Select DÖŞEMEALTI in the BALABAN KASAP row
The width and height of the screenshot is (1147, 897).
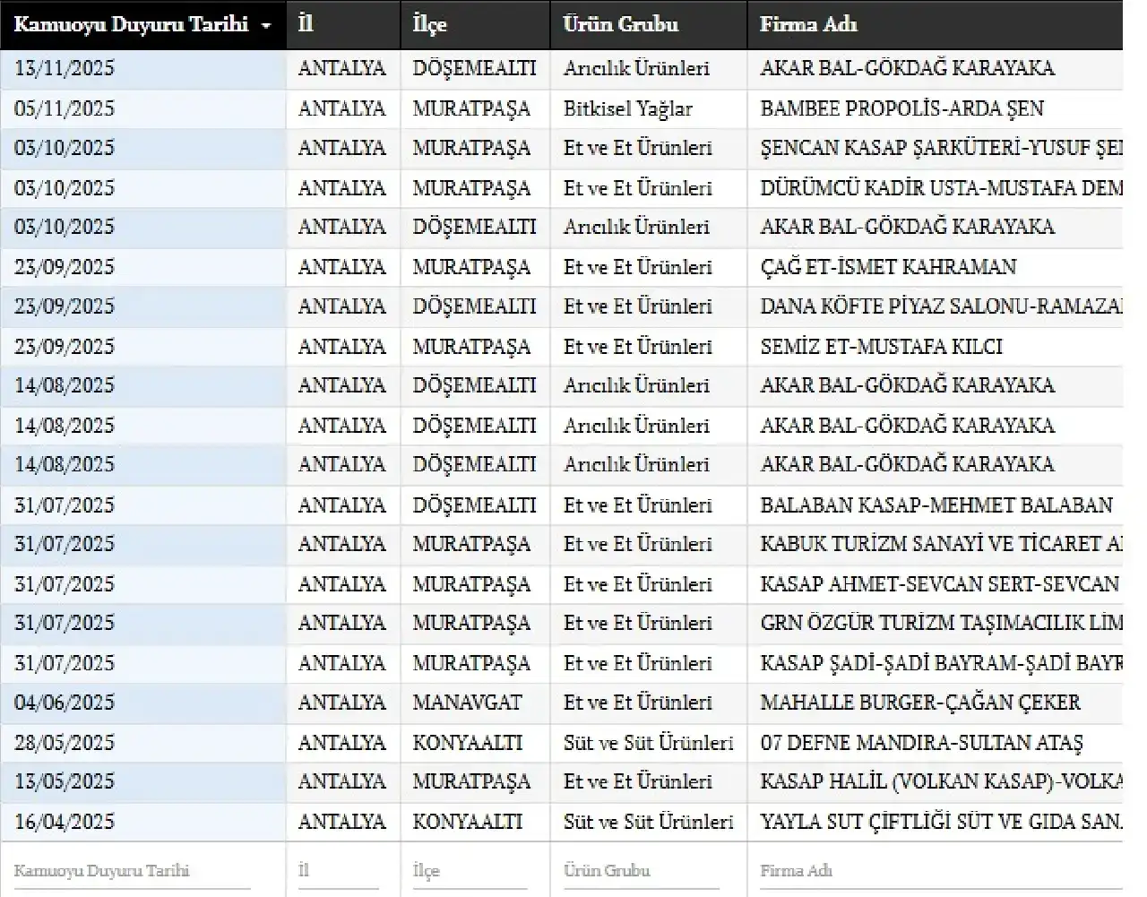pos(474,505)
